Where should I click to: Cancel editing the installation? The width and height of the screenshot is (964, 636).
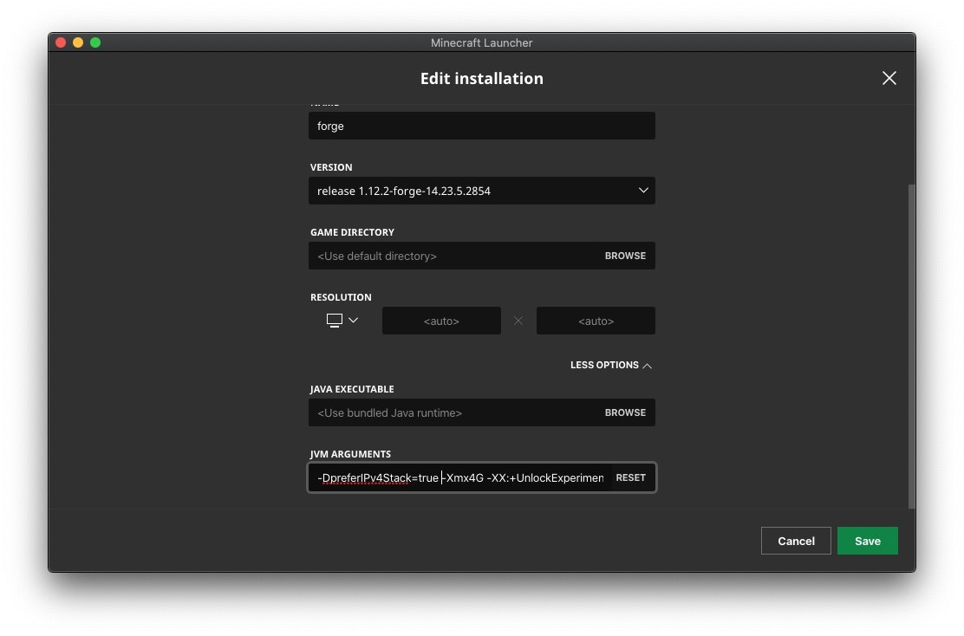coord(796,541)
